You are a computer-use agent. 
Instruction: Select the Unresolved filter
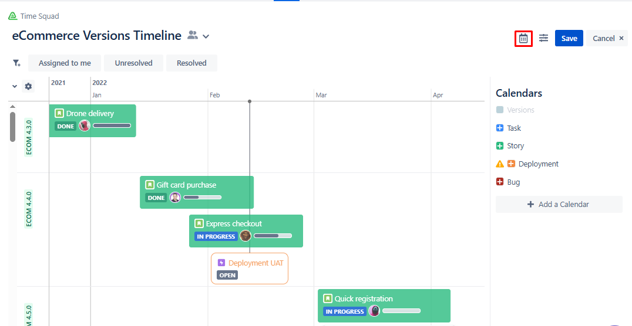coord(133,63)
